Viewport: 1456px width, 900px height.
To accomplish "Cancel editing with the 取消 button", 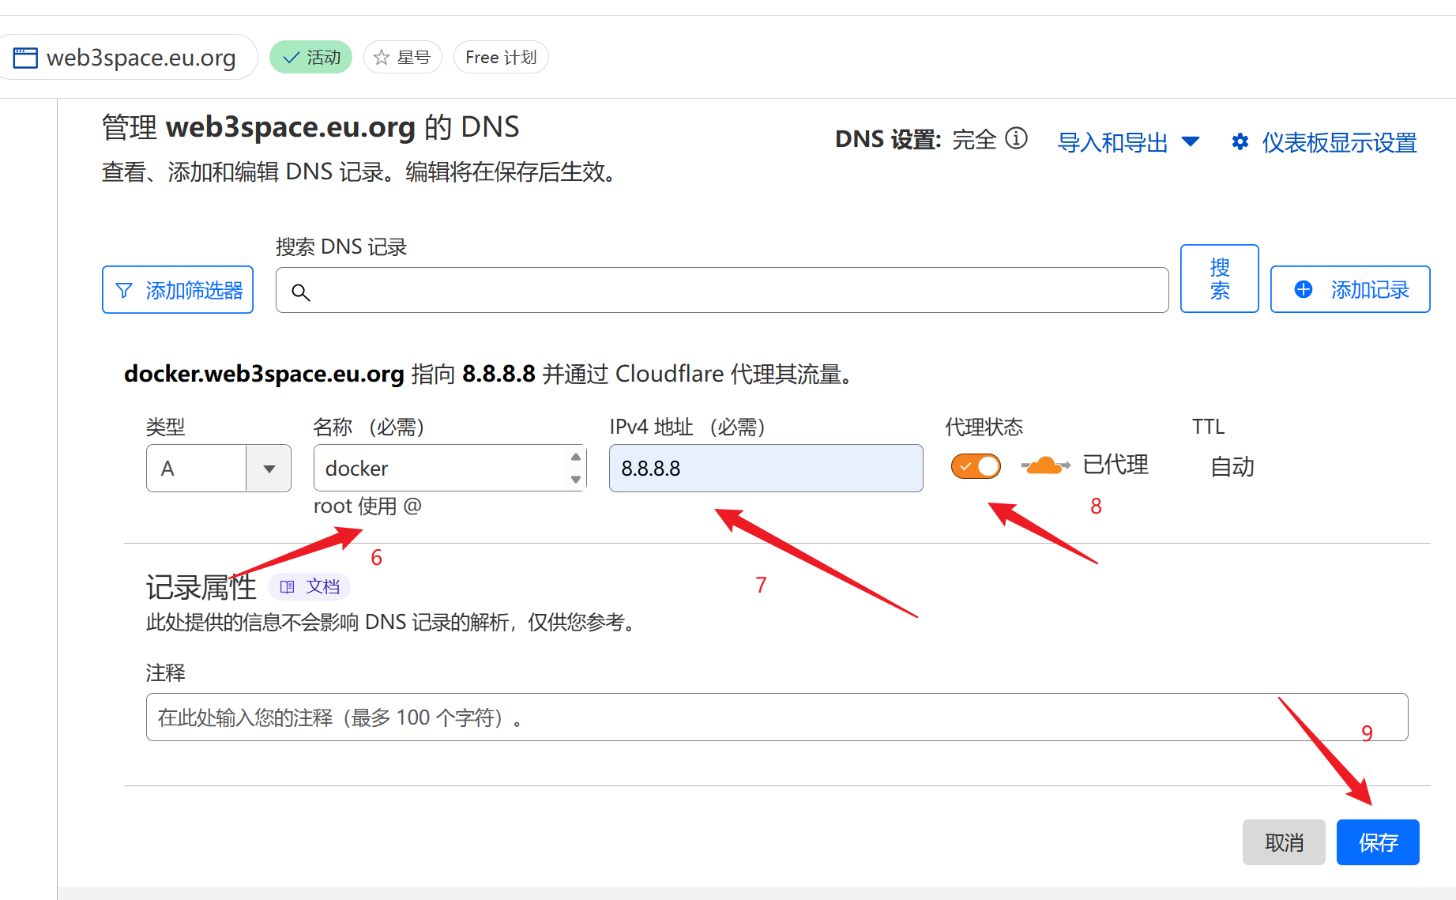I will coord(1284,842).
